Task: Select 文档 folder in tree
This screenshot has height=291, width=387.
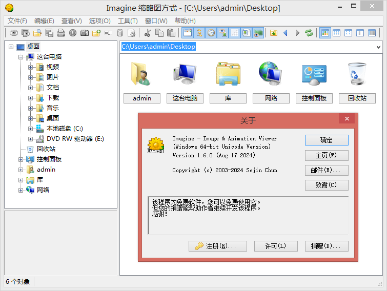Action: click(53, 88)
